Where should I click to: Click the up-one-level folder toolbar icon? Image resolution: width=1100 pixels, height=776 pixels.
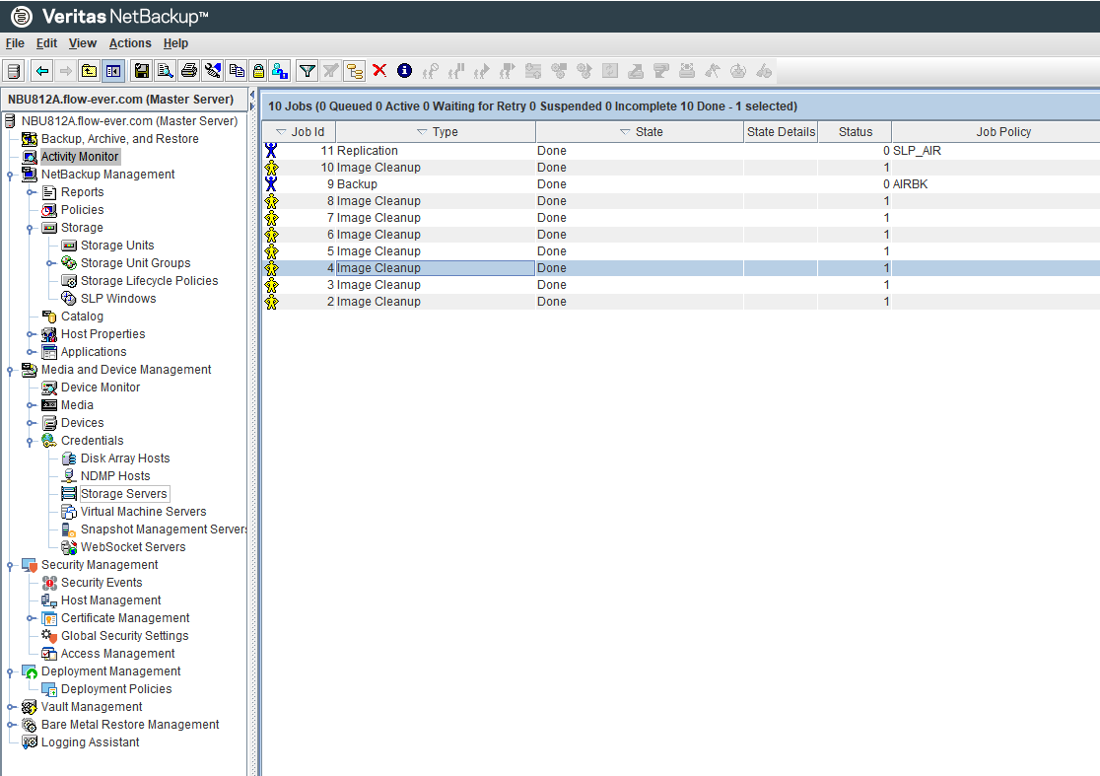coord(89,71)
